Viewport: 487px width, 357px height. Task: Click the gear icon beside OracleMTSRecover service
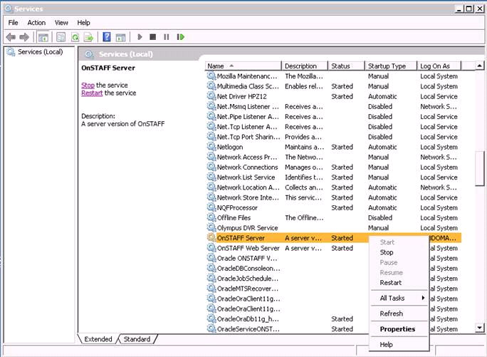(211, 289)
